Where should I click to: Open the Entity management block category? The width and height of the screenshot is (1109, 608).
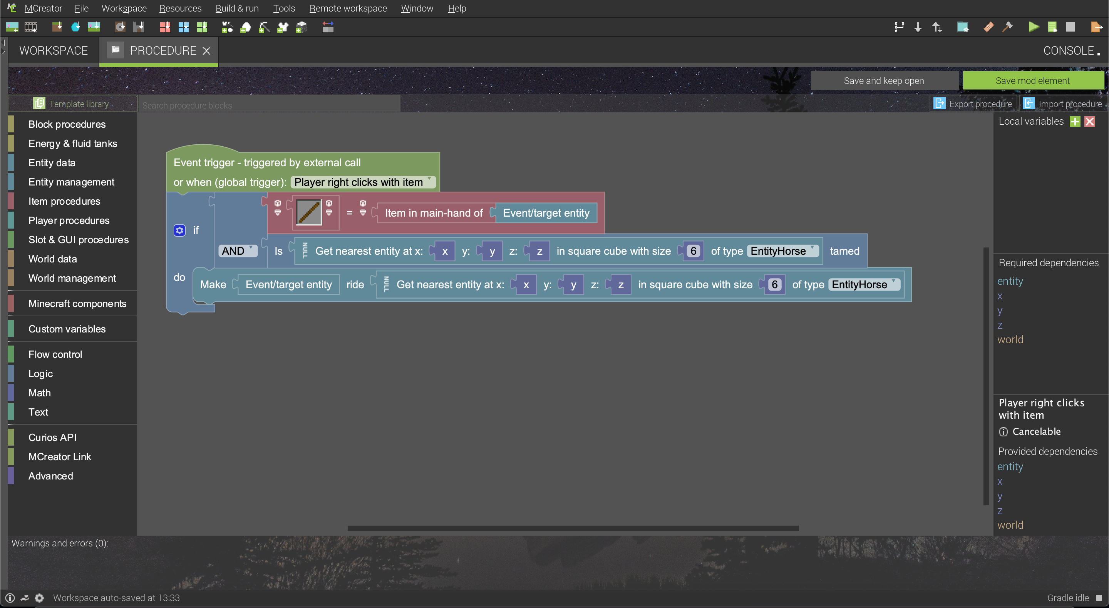71,182
